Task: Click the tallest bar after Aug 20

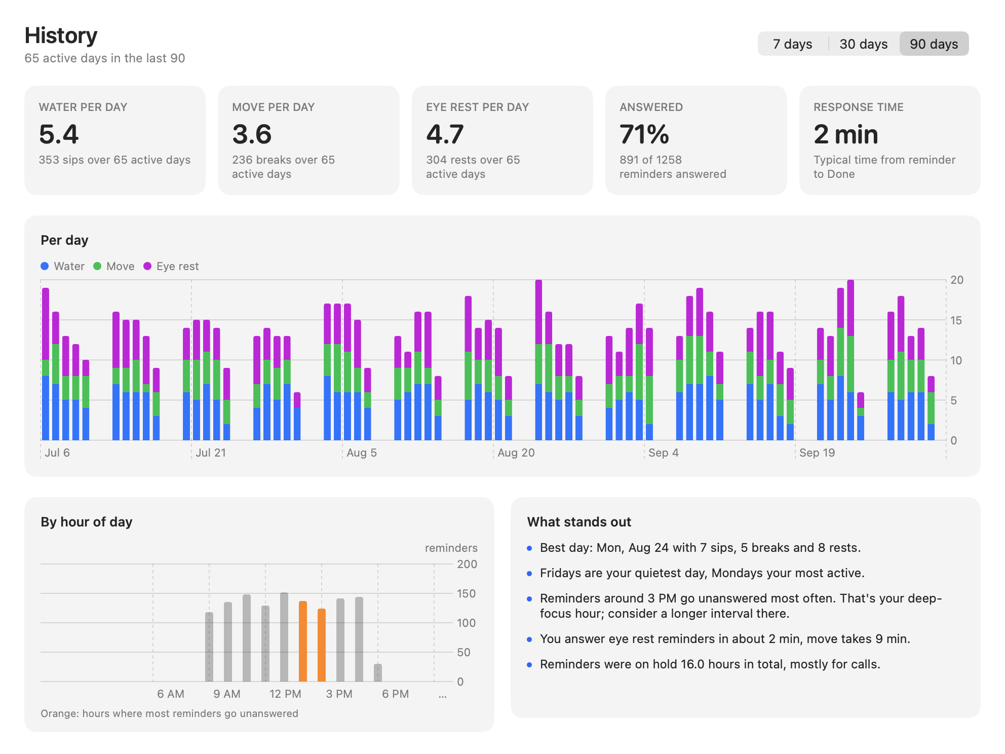Action: [x=538, y=360]
